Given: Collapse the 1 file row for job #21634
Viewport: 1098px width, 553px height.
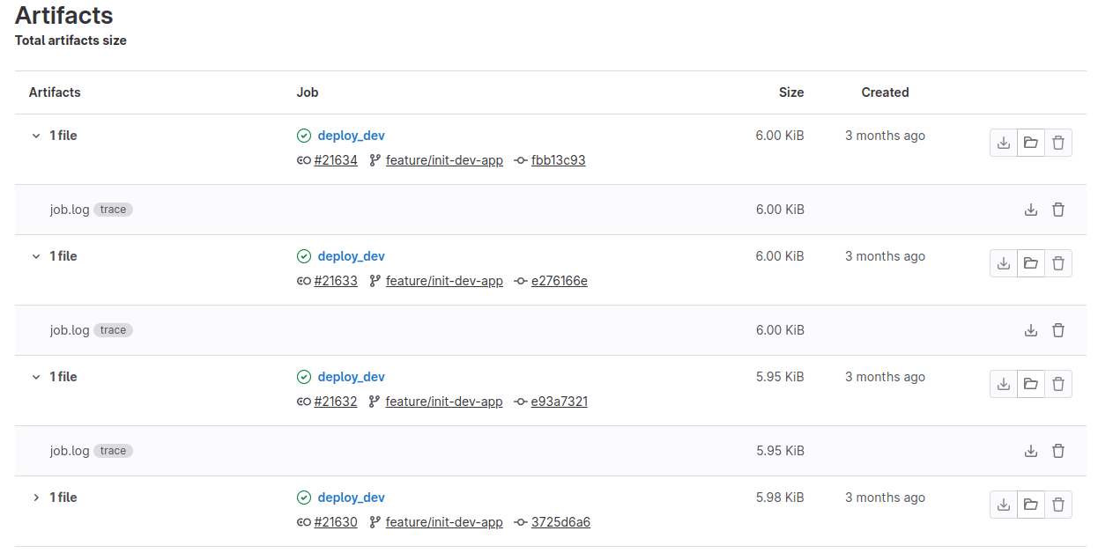Looking at the screenshot, I should 36,136.
